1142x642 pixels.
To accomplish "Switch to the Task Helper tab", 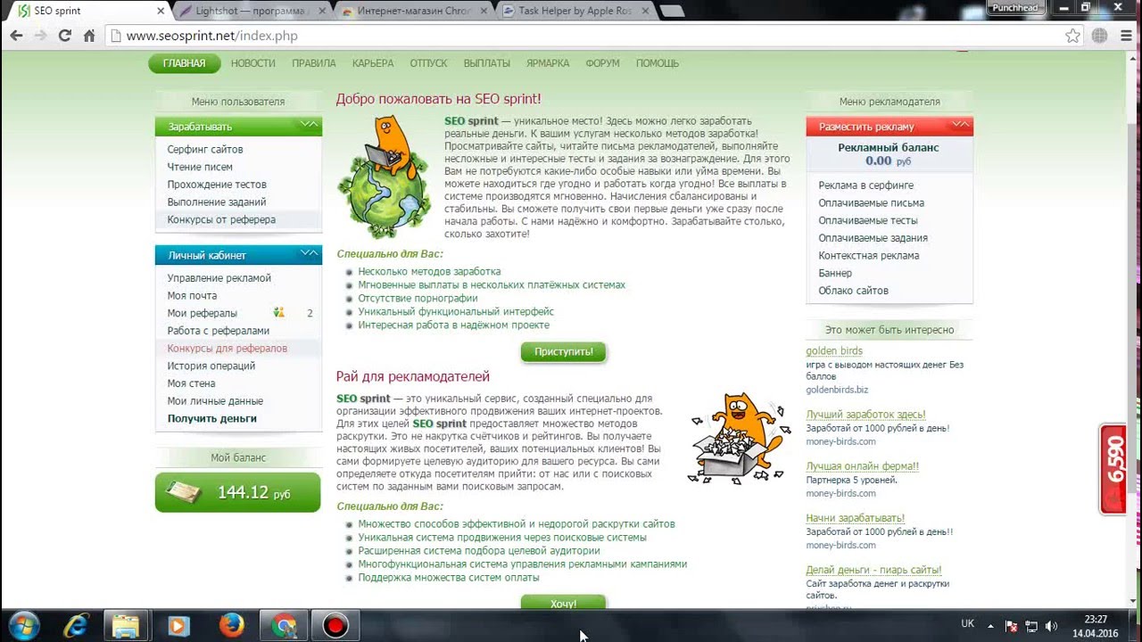I will click(x=575, y=11).
